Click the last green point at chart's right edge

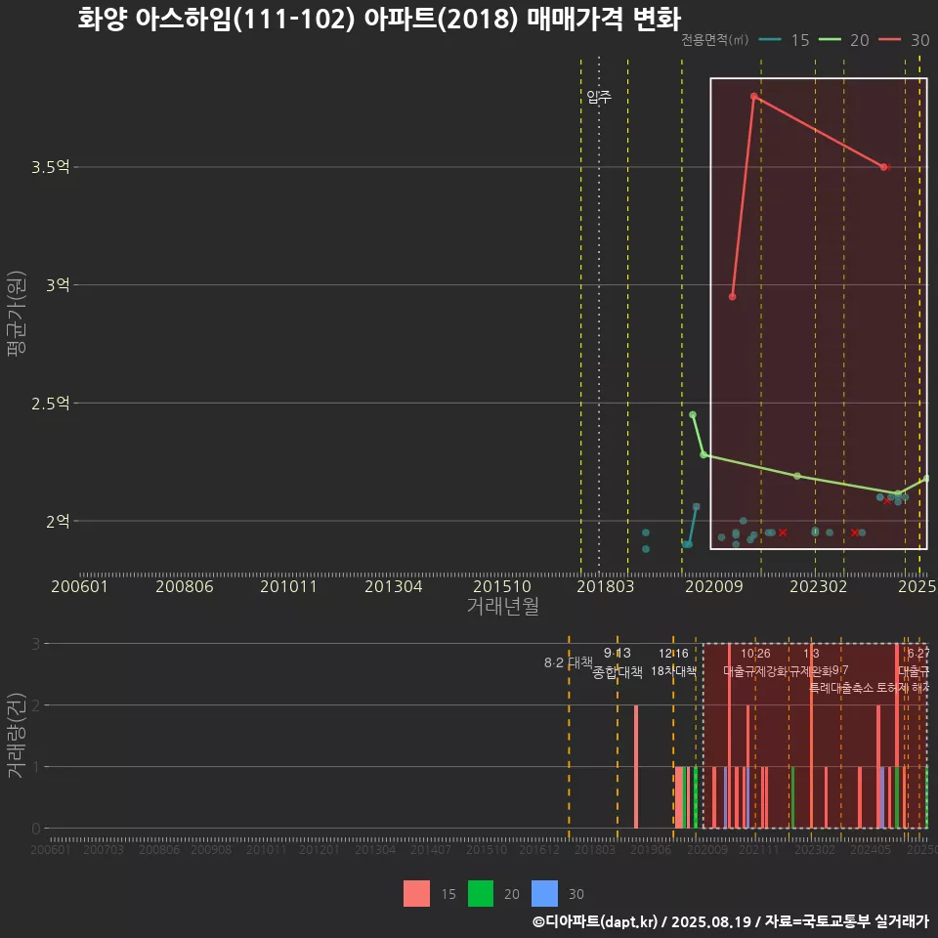925,479
